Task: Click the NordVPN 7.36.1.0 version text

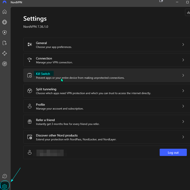Action: pyautogui.click(x=36, y=27)
